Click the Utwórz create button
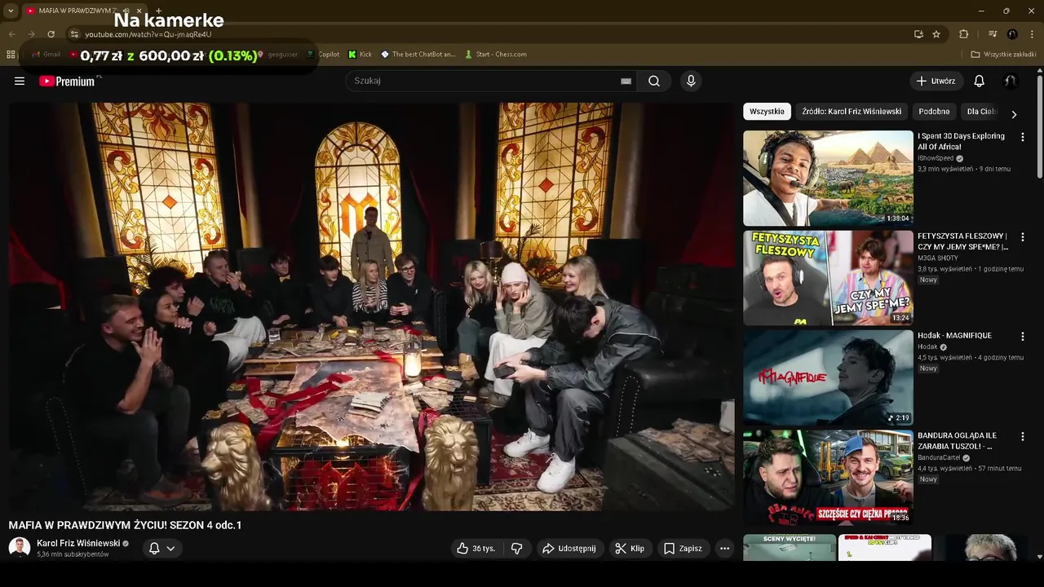 tap(936, 81)
